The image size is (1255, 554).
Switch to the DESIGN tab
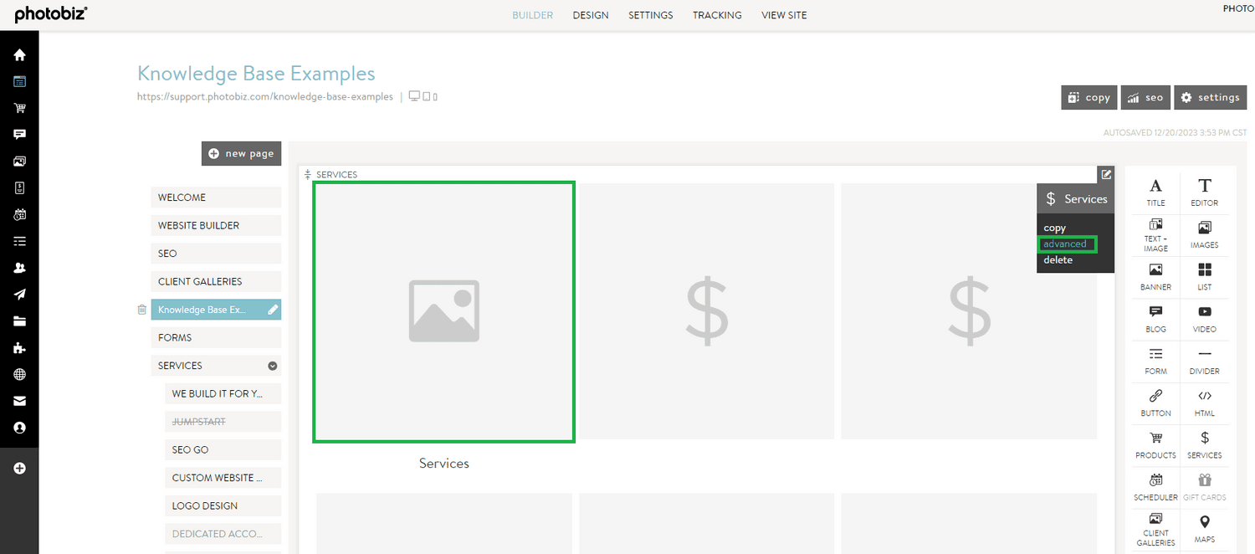tap(590, 15)
